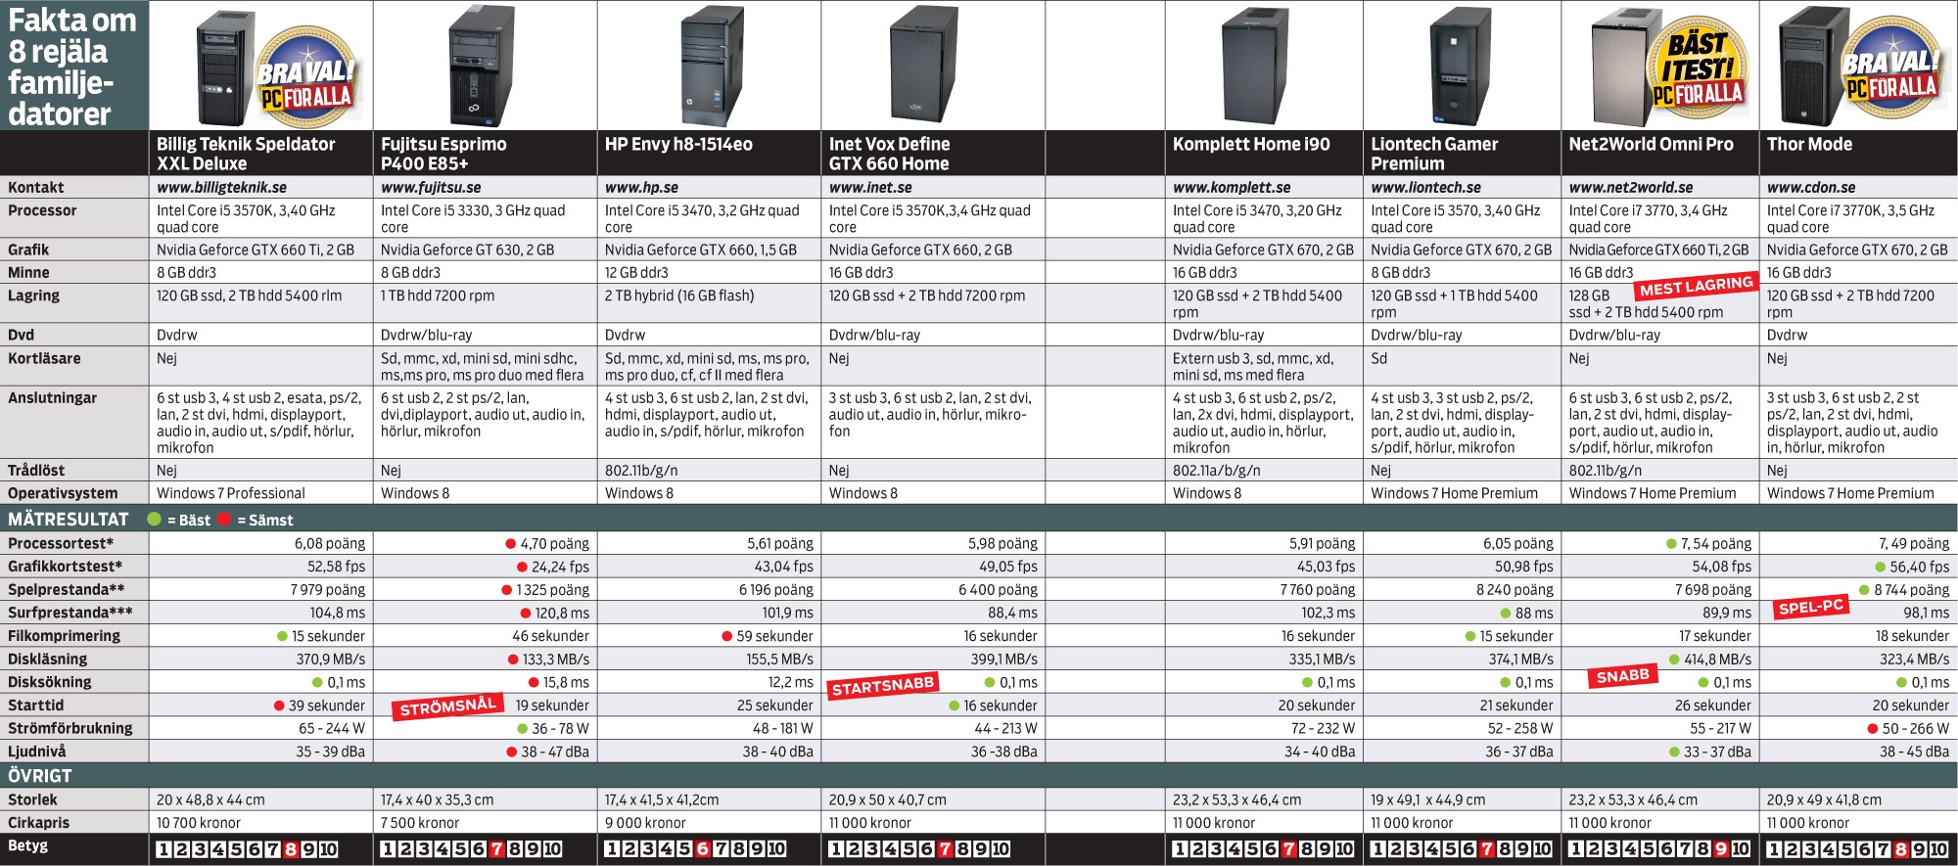Viewport: 1958px width, 866px height.
Task: Open the www.fujitsu.se link
Action: [431, 187]
